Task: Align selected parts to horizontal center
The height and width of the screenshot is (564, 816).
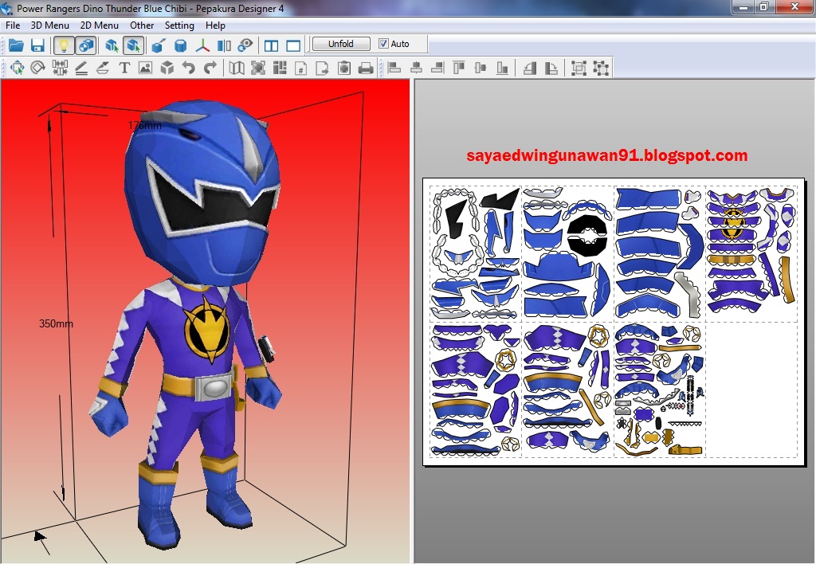Action: pyautogui.click(x=416, y=68)
